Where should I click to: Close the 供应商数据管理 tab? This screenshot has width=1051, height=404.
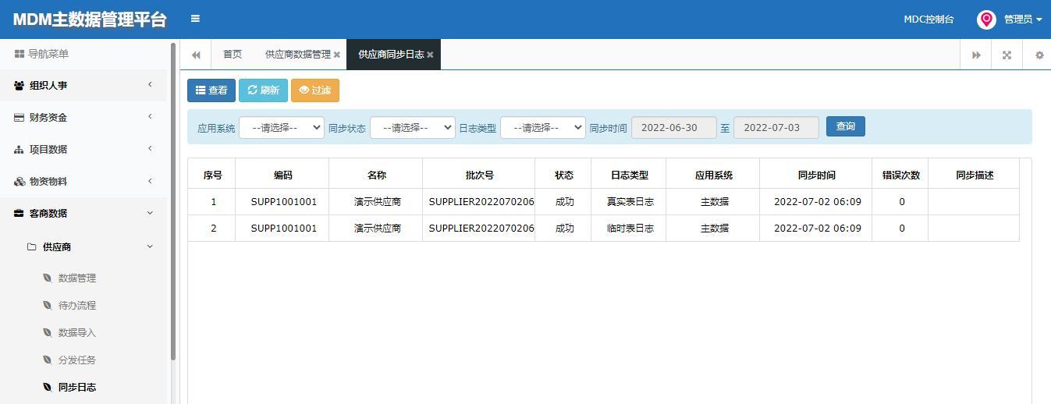click(336, 55)
